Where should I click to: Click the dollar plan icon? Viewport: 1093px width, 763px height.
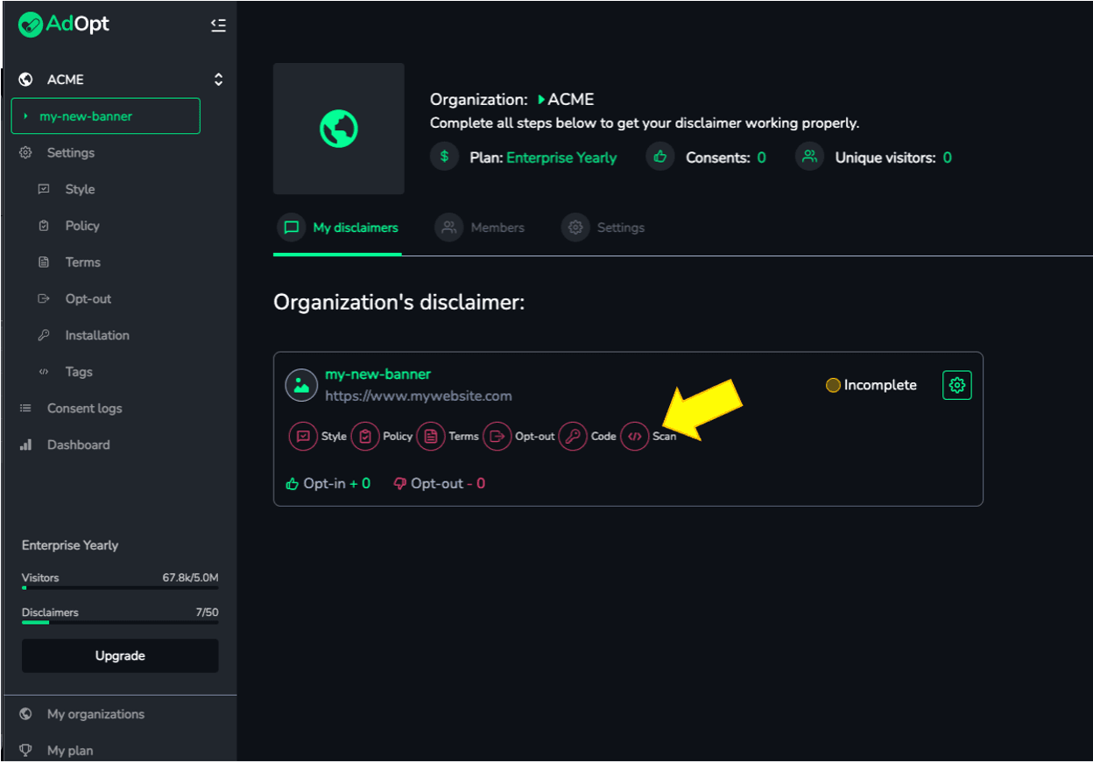[445, 157]
